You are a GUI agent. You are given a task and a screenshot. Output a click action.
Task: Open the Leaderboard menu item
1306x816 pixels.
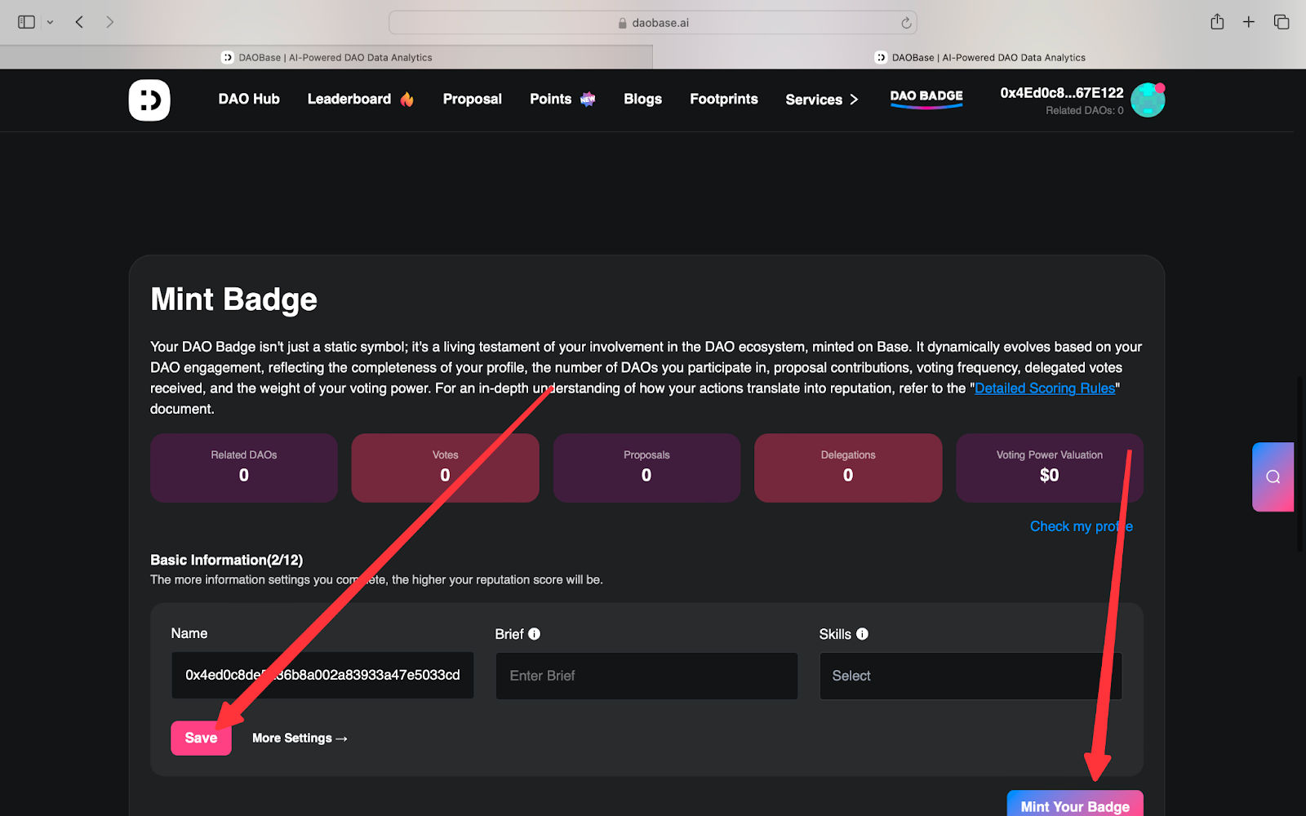pyautogui.click(x=349, y=99)
